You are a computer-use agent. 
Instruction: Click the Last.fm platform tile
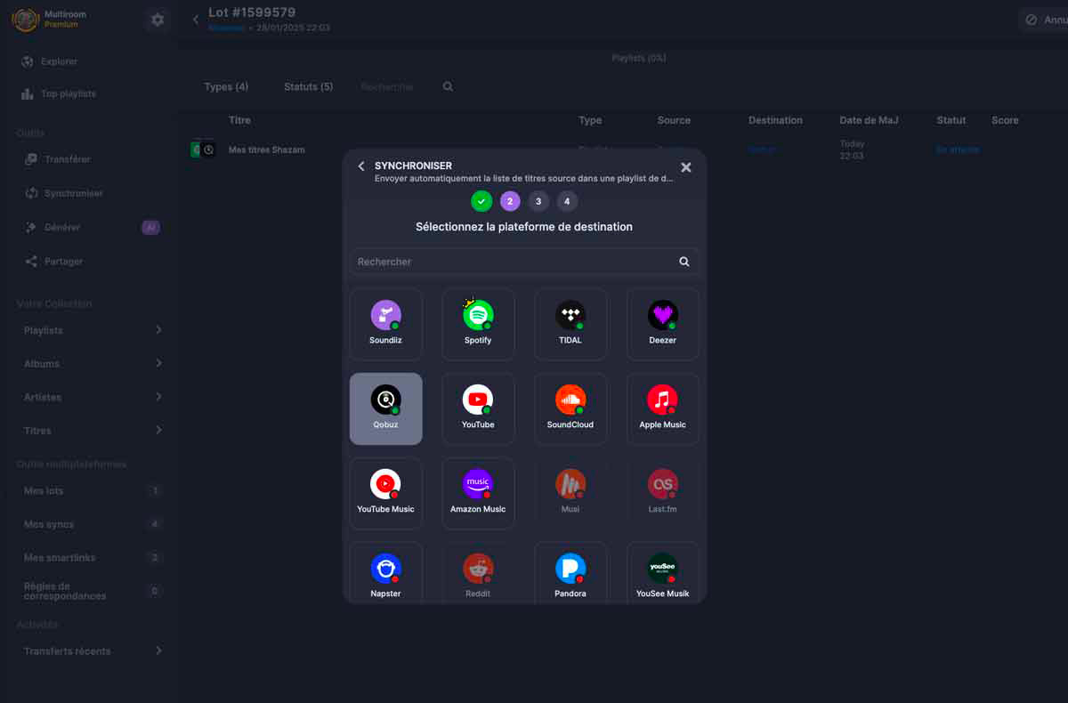(663, 493)
